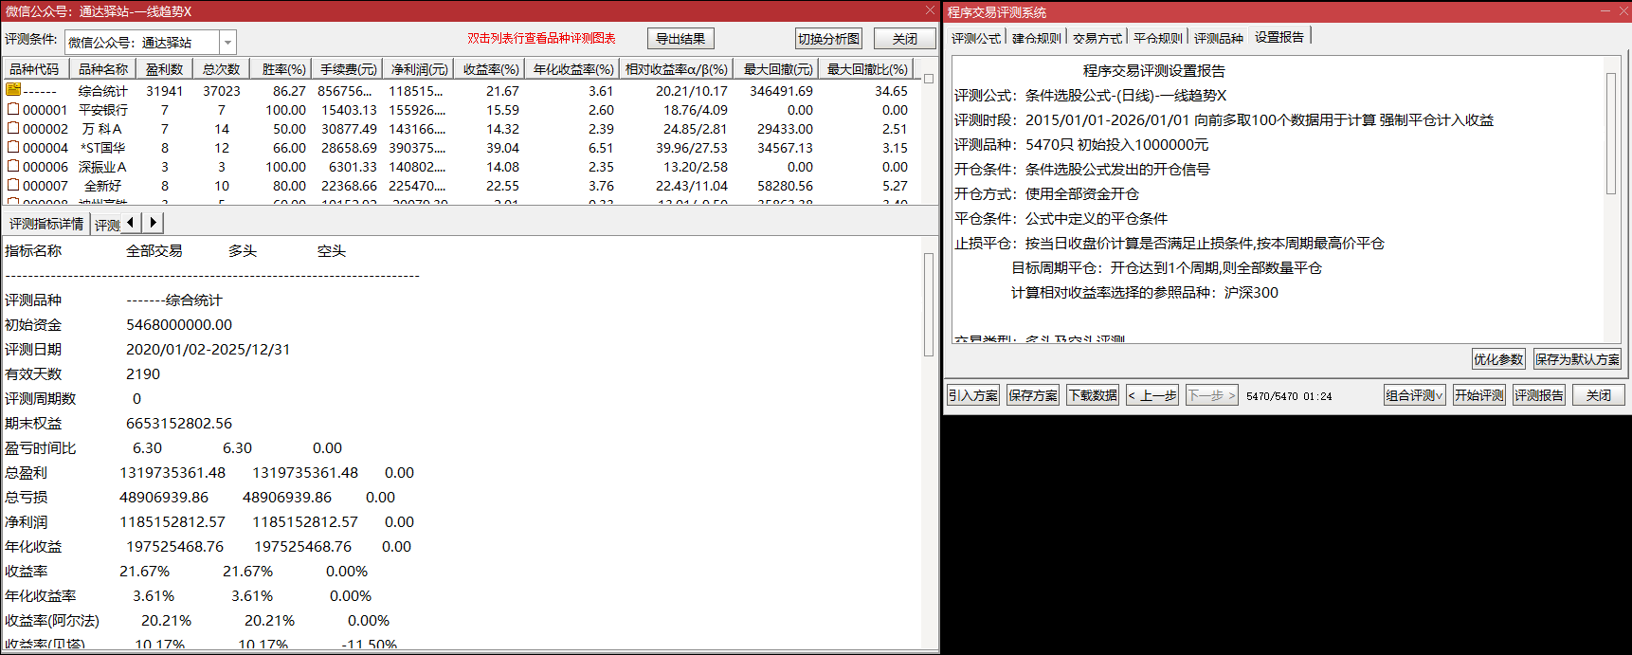Click the 5470/5470 progress status text
Screen dimensions: 1632x655
(1272, 396)
